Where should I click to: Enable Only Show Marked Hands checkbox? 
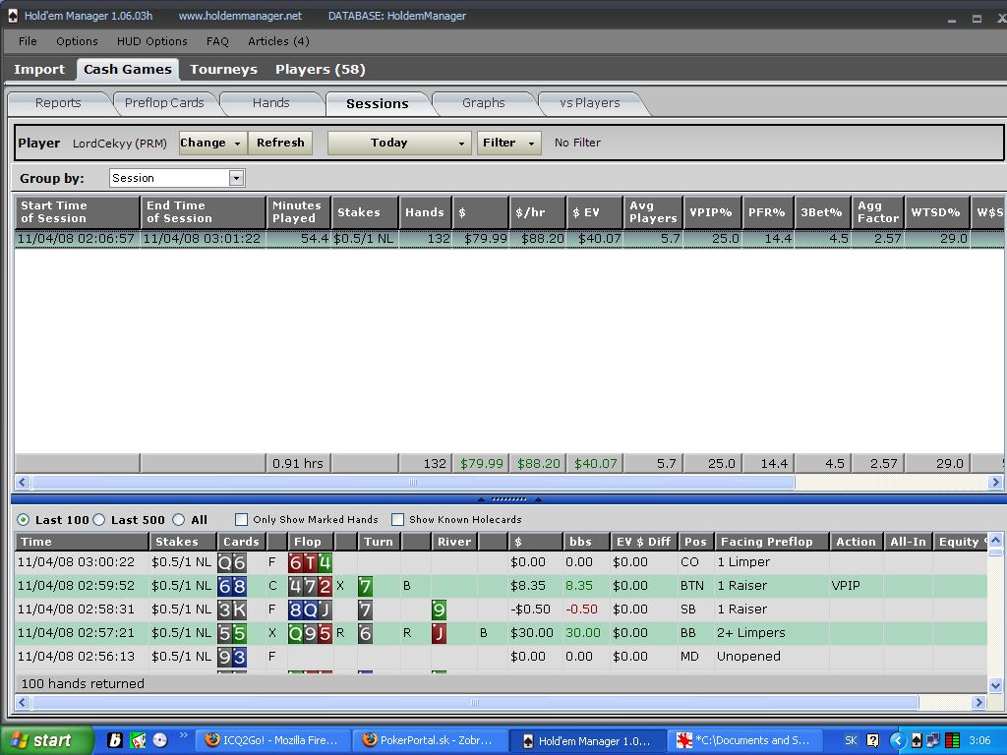[x=242, y=519]
